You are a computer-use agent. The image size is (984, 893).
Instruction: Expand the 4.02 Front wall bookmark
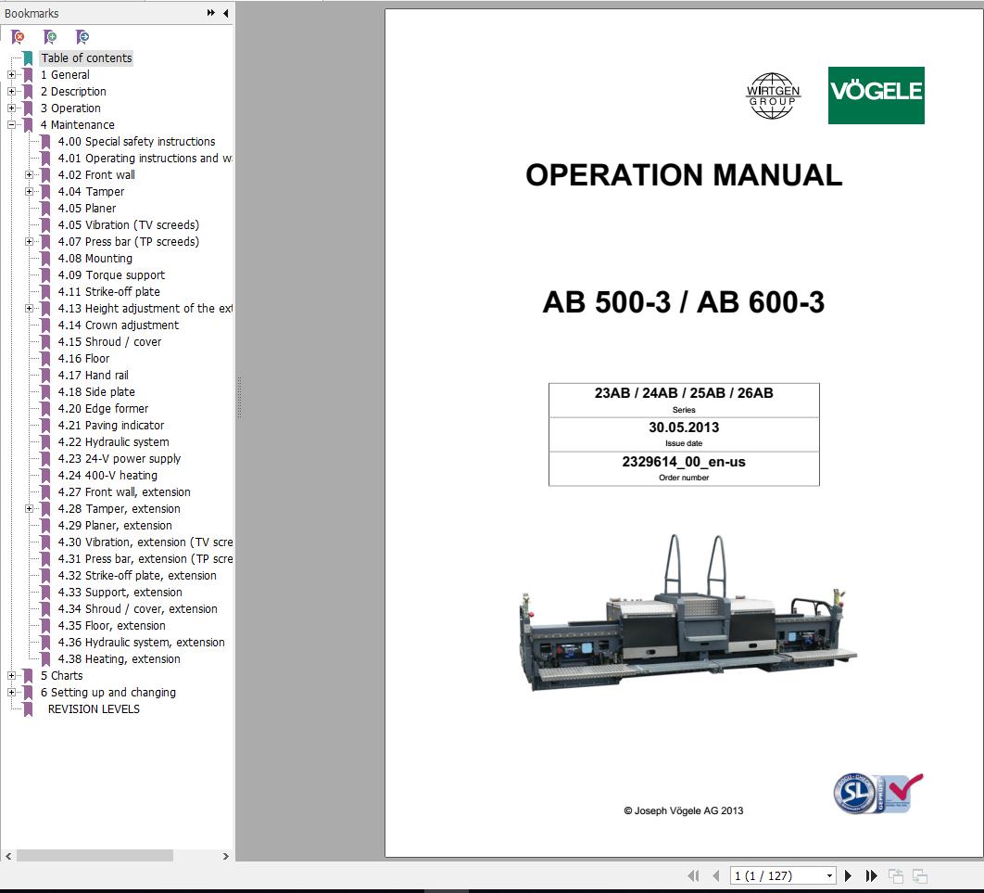tap(29, 174)
